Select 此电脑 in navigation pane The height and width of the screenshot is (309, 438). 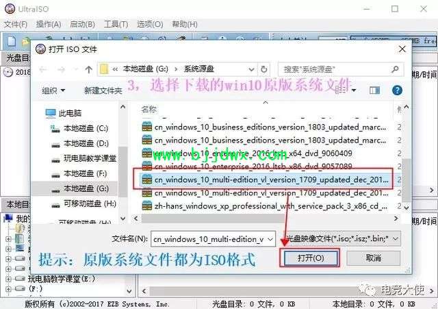pos(64,113)
